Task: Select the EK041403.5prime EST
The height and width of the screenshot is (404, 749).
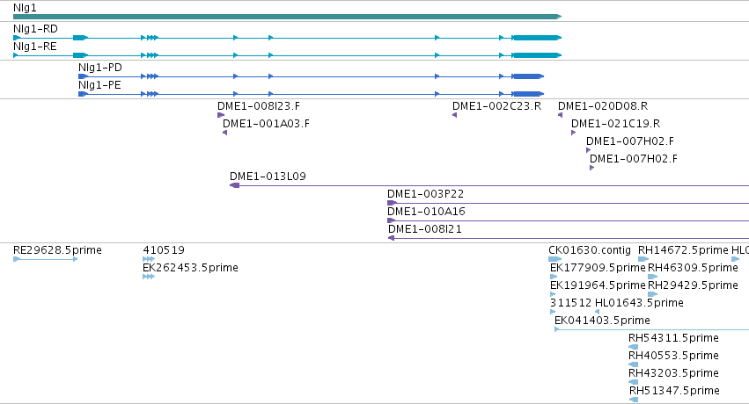Action: pyautogui.click(x=602, y=320)
